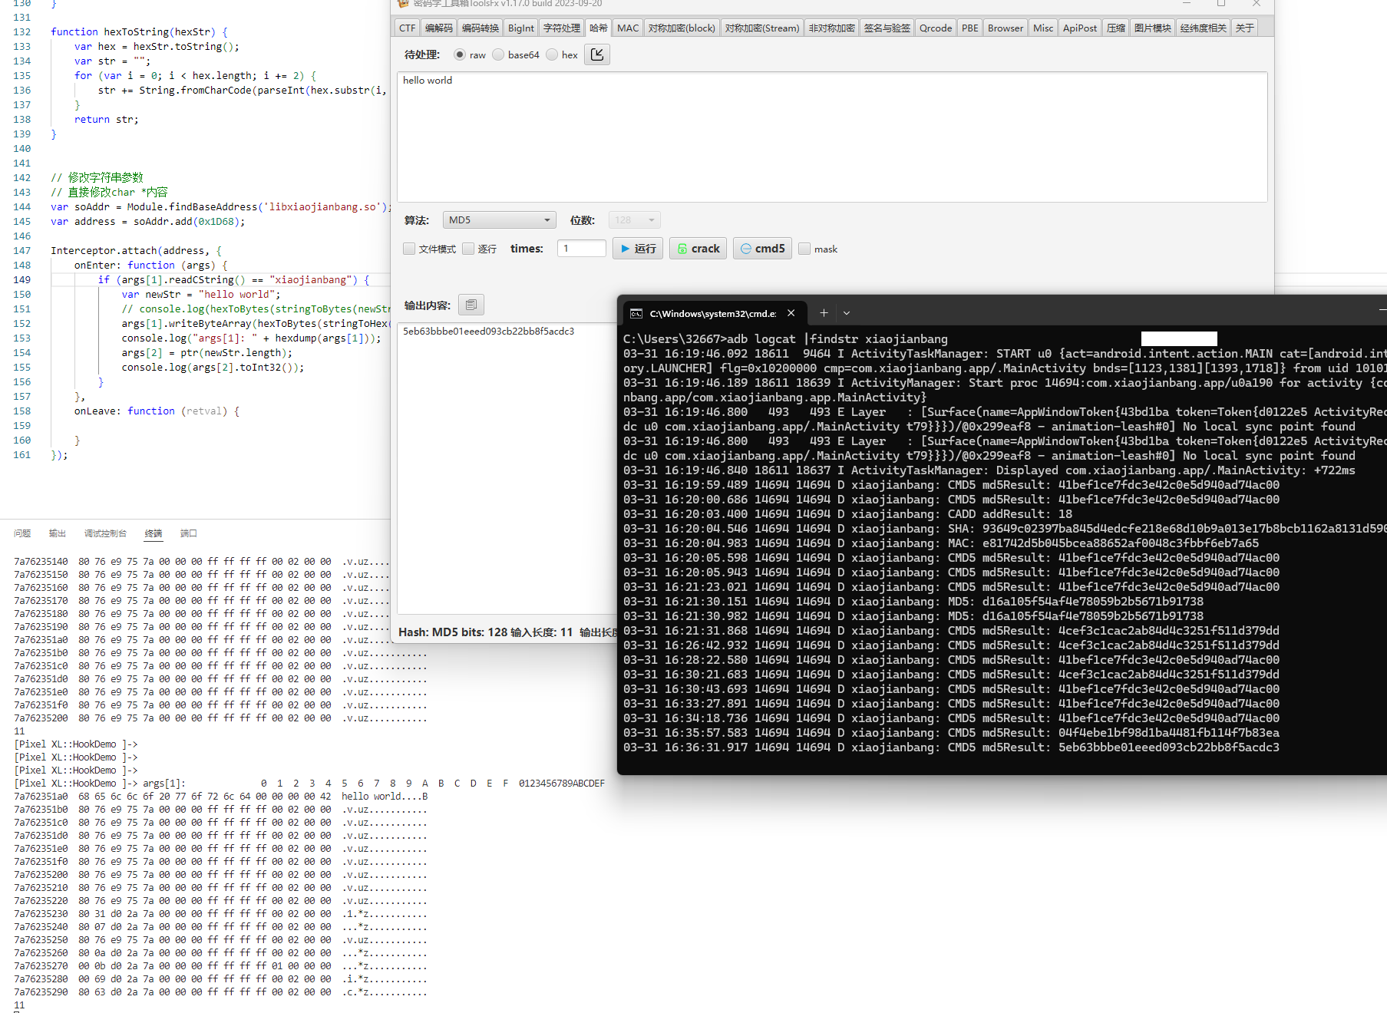Viewport: 1387px width, 1013px height.
Task: Close the cmd.exe terminal tab
Action: coord(791,313)
